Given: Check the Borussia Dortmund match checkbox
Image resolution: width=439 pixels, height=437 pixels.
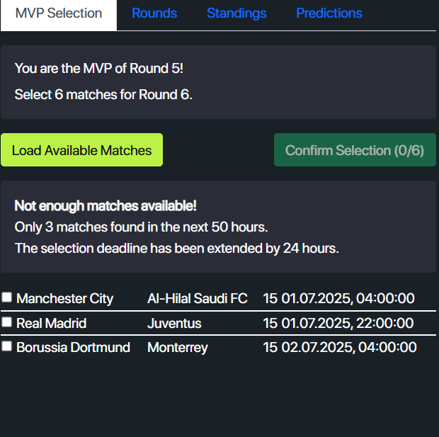Looking at the screenshot, I should coord(7,346).
